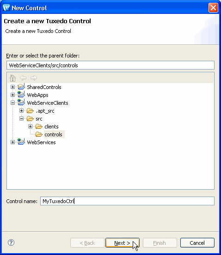Click the parent folder path field
The width and height of the screenshot is (221, 255).
110,65
